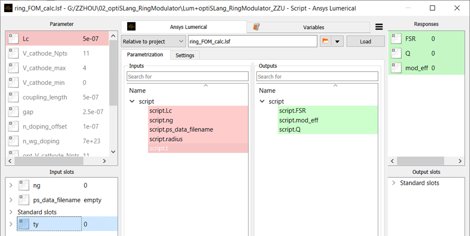The width and height of the screenshot is (470, 236).
Task: Expand the ps_data_filename input slot
Action: pyautogui.click(x=11, y=200)
